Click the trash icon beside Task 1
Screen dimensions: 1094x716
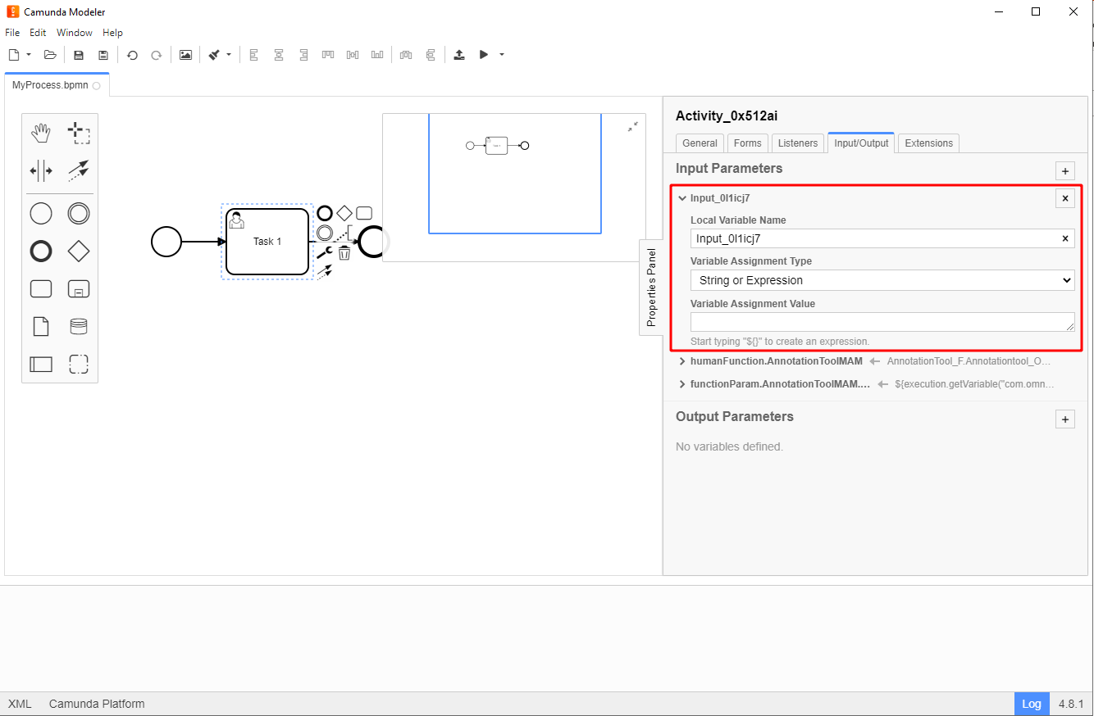point(344,253)
